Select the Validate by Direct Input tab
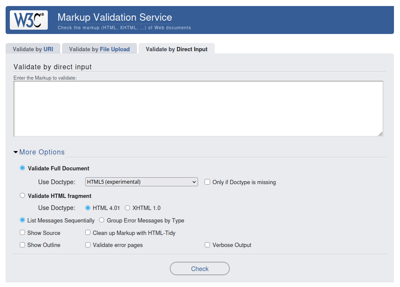 (177, 49)
